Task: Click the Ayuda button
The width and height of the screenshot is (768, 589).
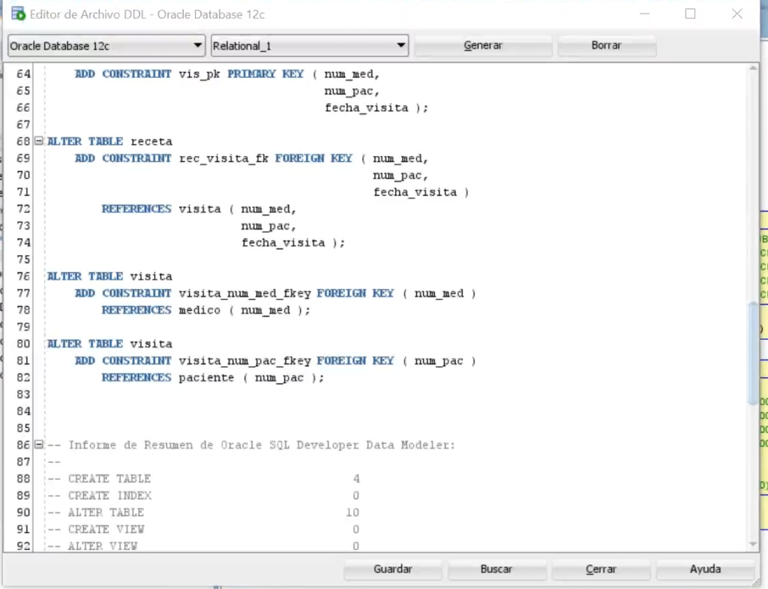Action: [x=705, y=569]
